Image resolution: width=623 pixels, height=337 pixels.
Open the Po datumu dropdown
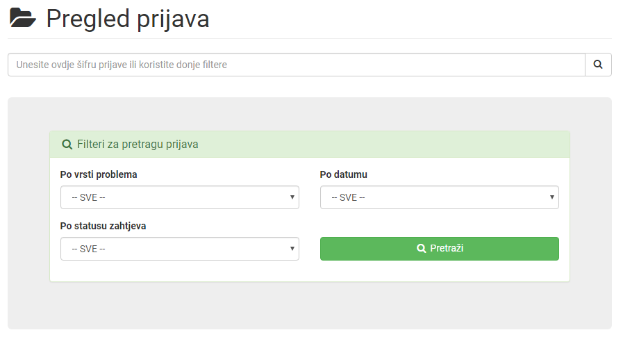tap(440, 197)
